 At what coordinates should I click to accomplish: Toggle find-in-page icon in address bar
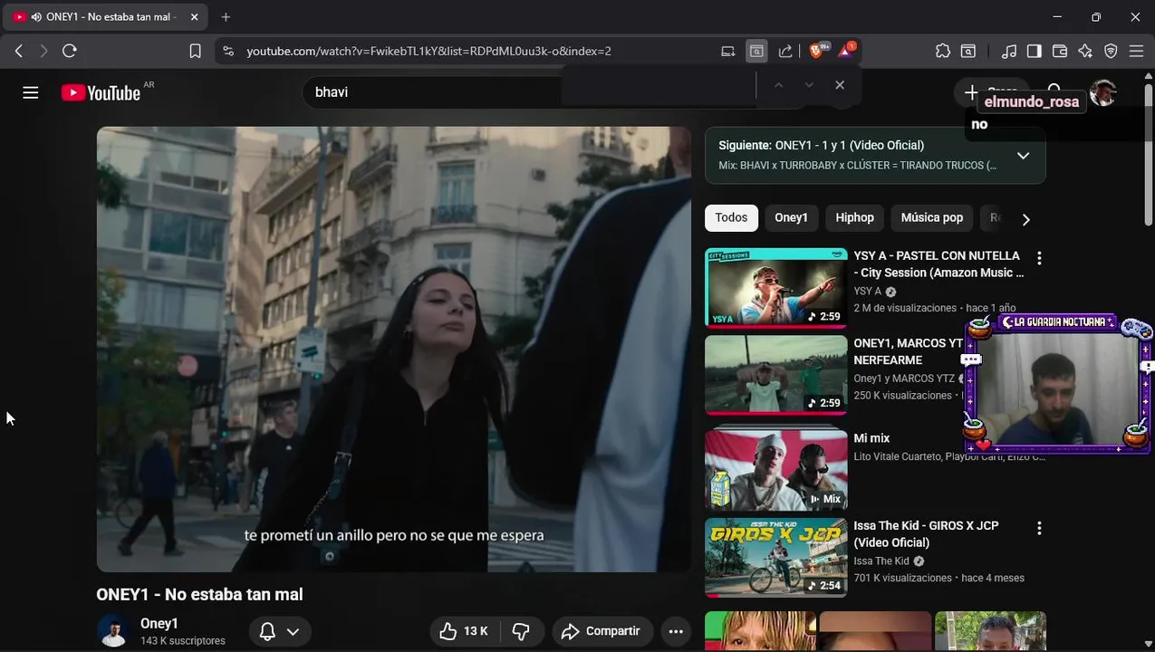click(756, 52)
